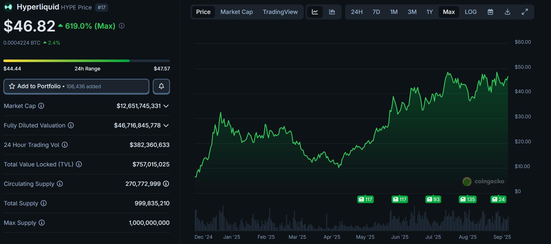Expand the Market Cap value chevron
Viewport: 551px width, 244px height.
(166, 106)
